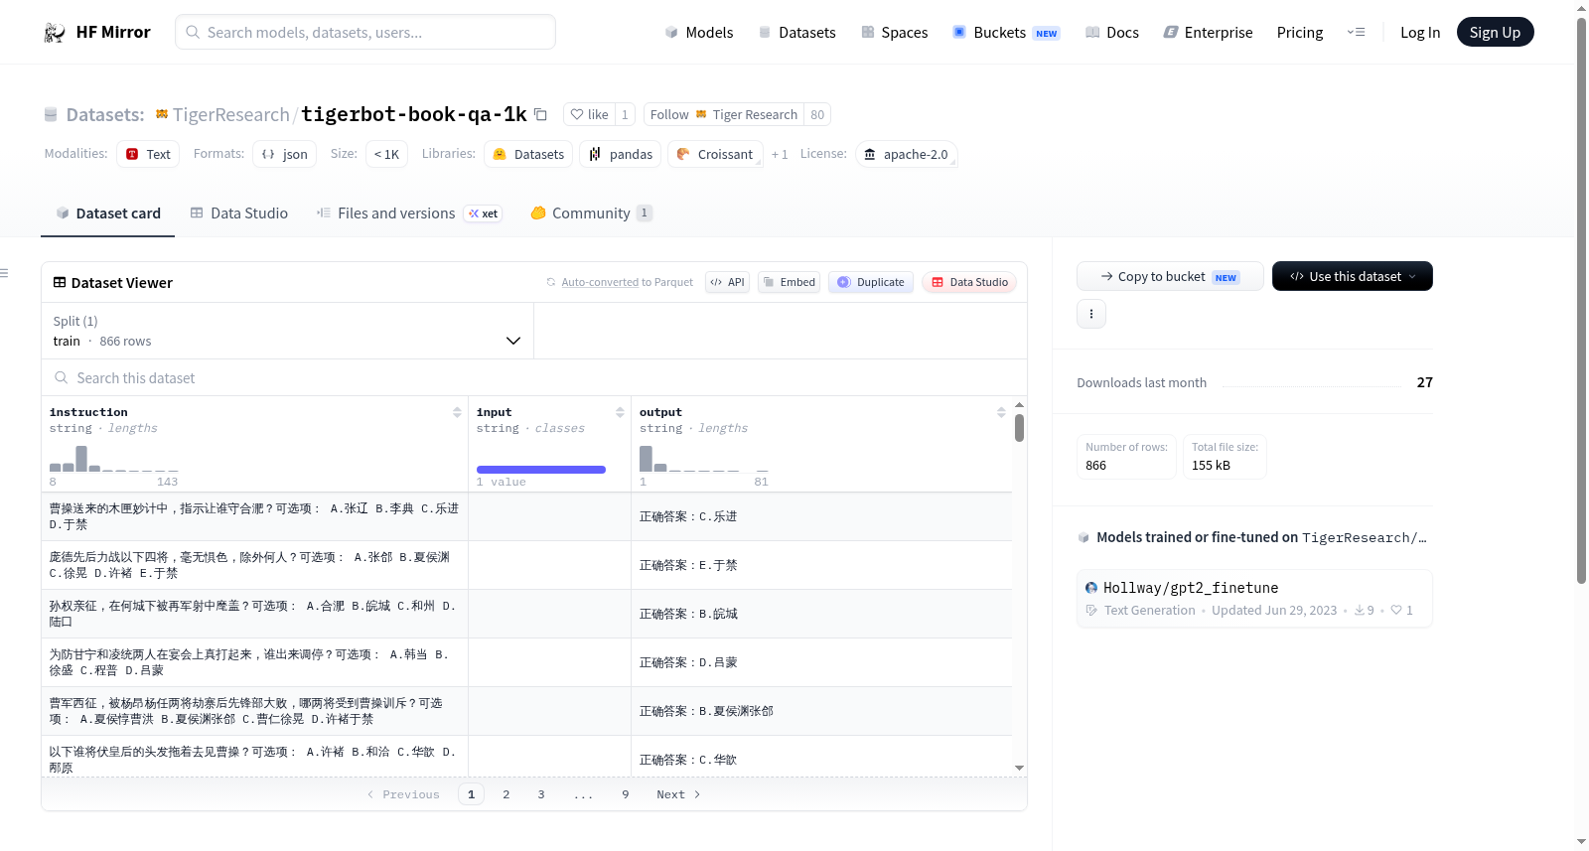
Task: Click the row with 正确答案：C.乐进
Action: tap(526, 516)
